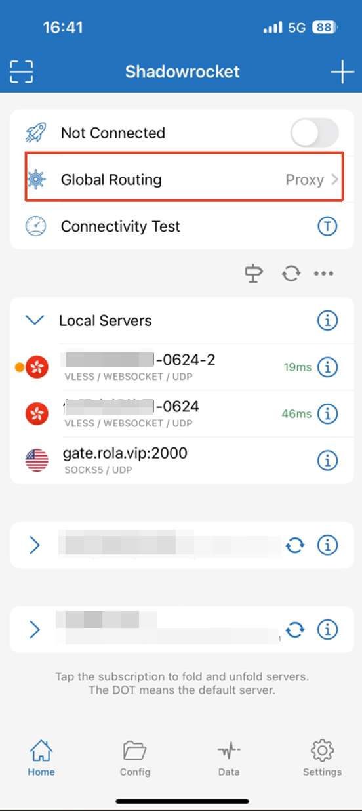Tap the rocket icon beside Not Connected

click(x=35, y=133)
